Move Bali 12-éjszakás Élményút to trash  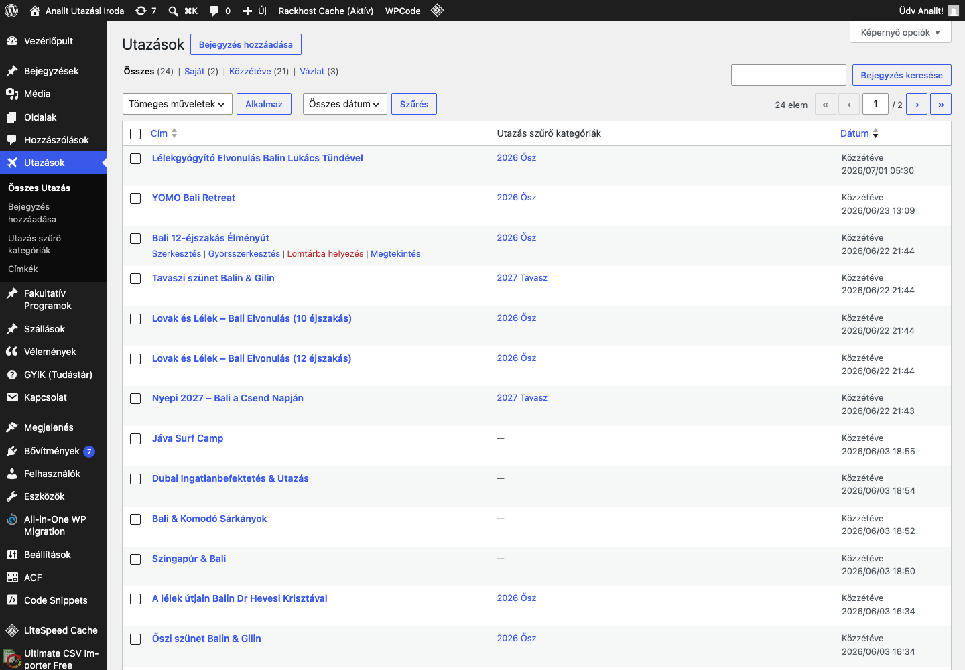click(x=325, y=254)
